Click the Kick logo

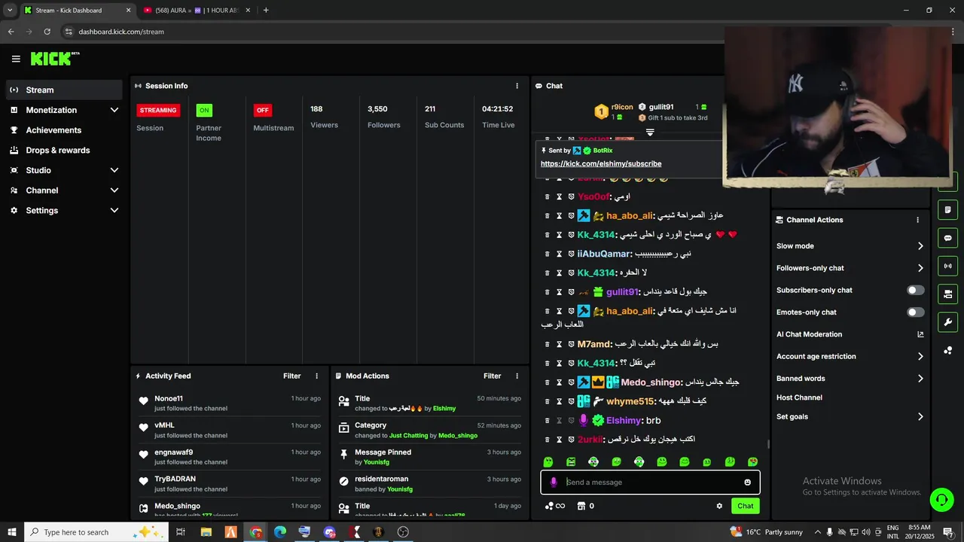point(54,59)
